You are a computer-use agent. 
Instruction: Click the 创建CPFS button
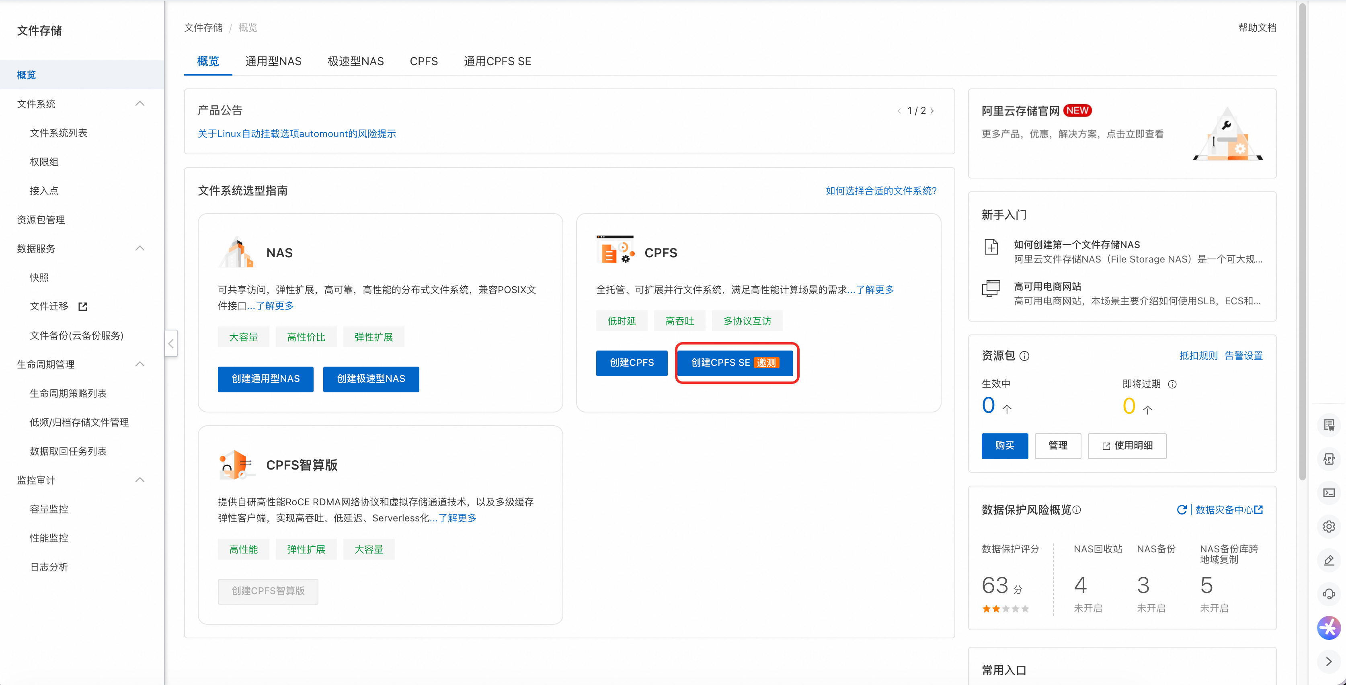pyautogui.click(x=632, y=363)
